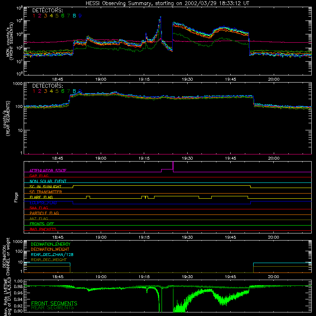Click the HESSI Observing Summary plot title
Image resolution: width=316 pixels, height=316 pixels.
click(x=167, y=3)
